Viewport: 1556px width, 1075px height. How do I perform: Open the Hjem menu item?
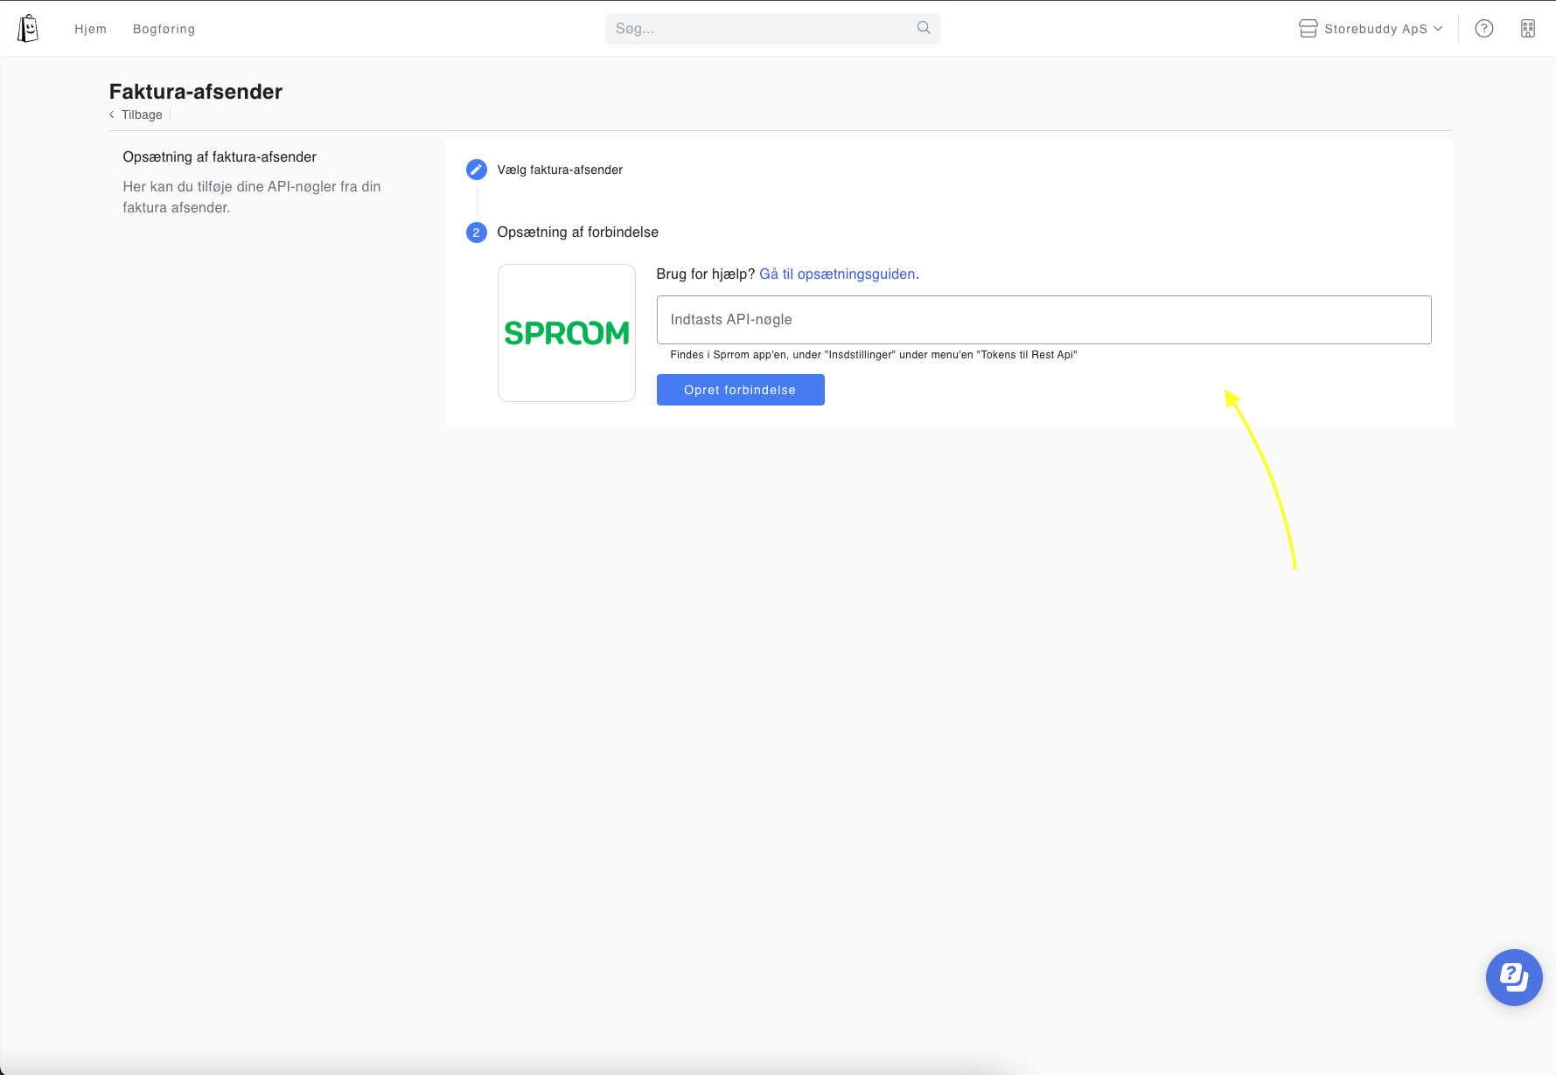(x=90, y=29)
